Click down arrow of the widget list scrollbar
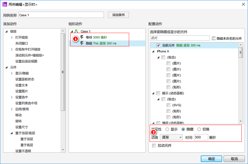248x164 pixels. (x=241, y=121)
